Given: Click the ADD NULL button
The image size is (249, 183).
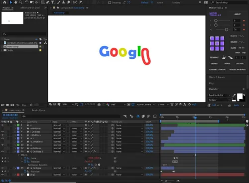Looking at the screenshot, I should point(241,63).
